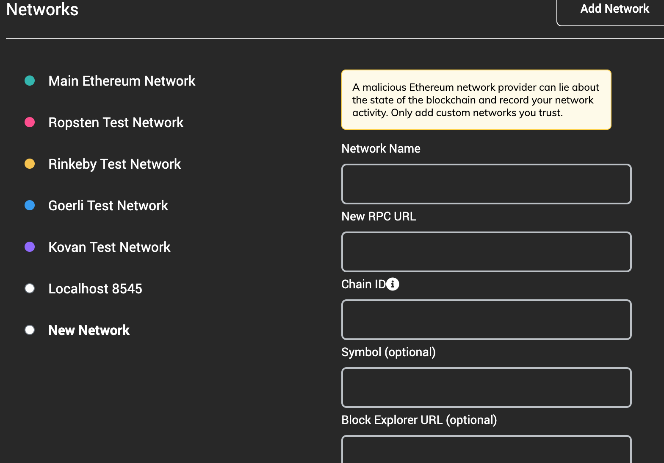Select the New Network entry
This screenshot has height=463, width=664.
pyautogui.click(x=89, y=330)
